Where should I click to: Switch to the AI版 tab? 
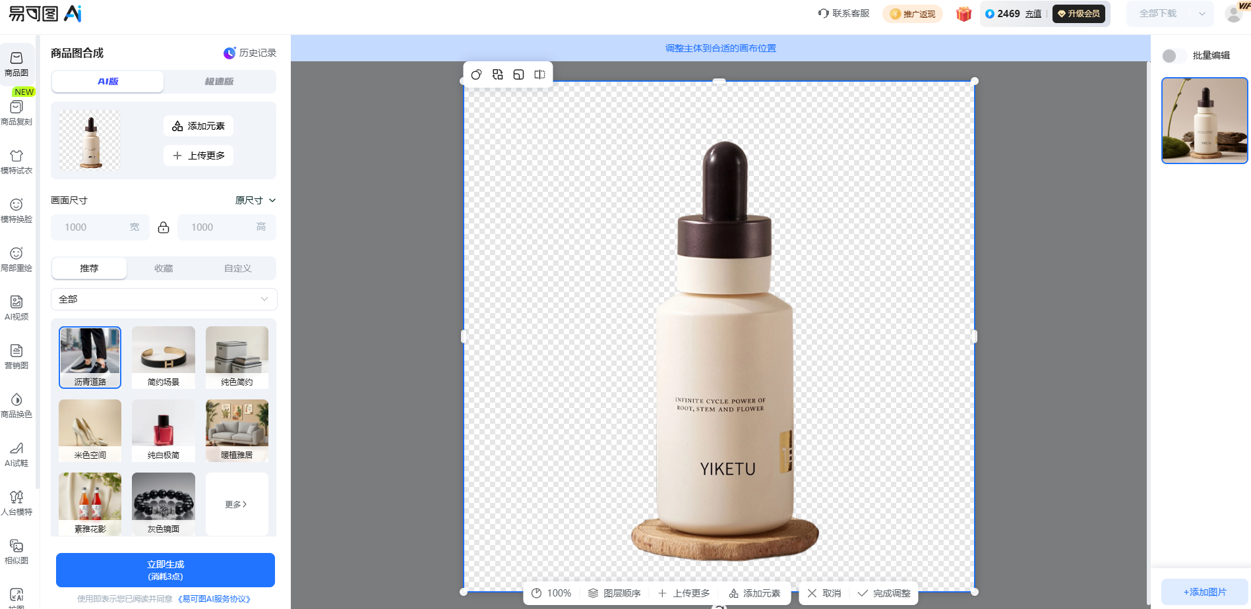tap(108, 82)
